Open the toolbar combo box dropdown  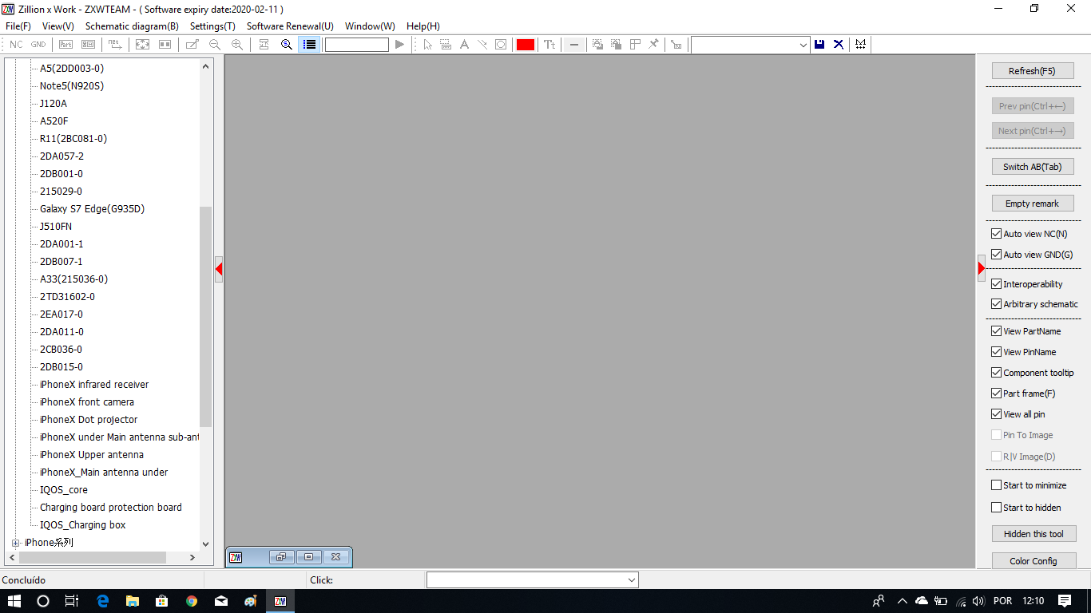[803, 45]
